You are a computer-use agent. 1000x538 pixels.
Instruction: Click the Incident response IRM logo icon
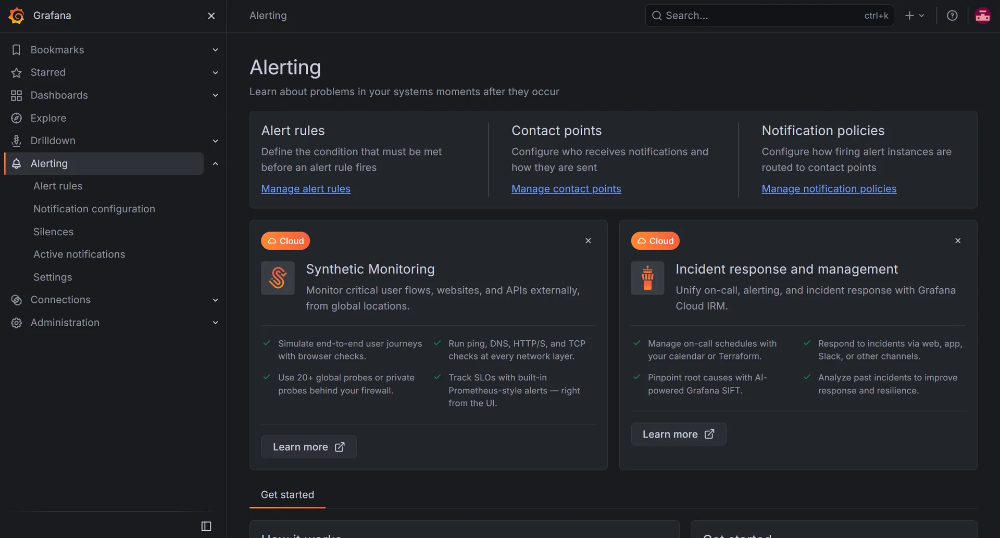(x=647, y=278)
